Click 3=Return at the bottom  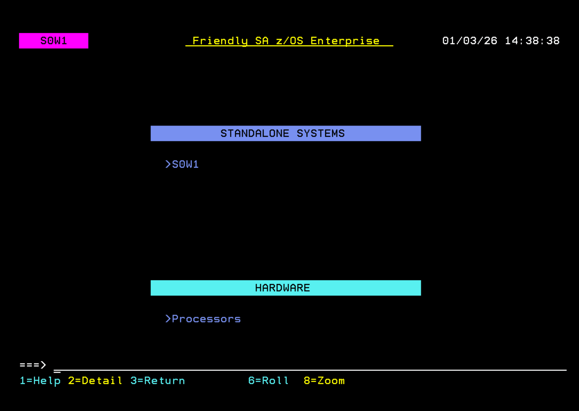pos(157,381)
